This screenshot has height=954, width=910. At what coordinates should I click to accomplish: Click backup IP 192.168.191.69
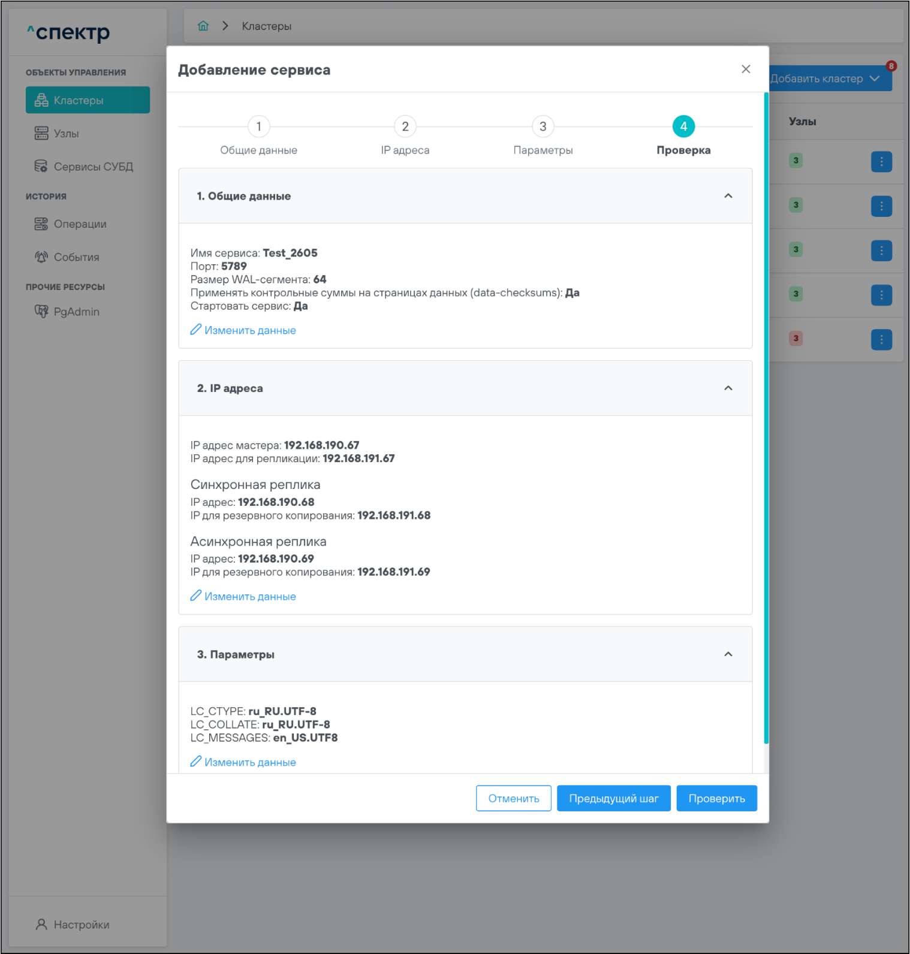click(394, 572)
